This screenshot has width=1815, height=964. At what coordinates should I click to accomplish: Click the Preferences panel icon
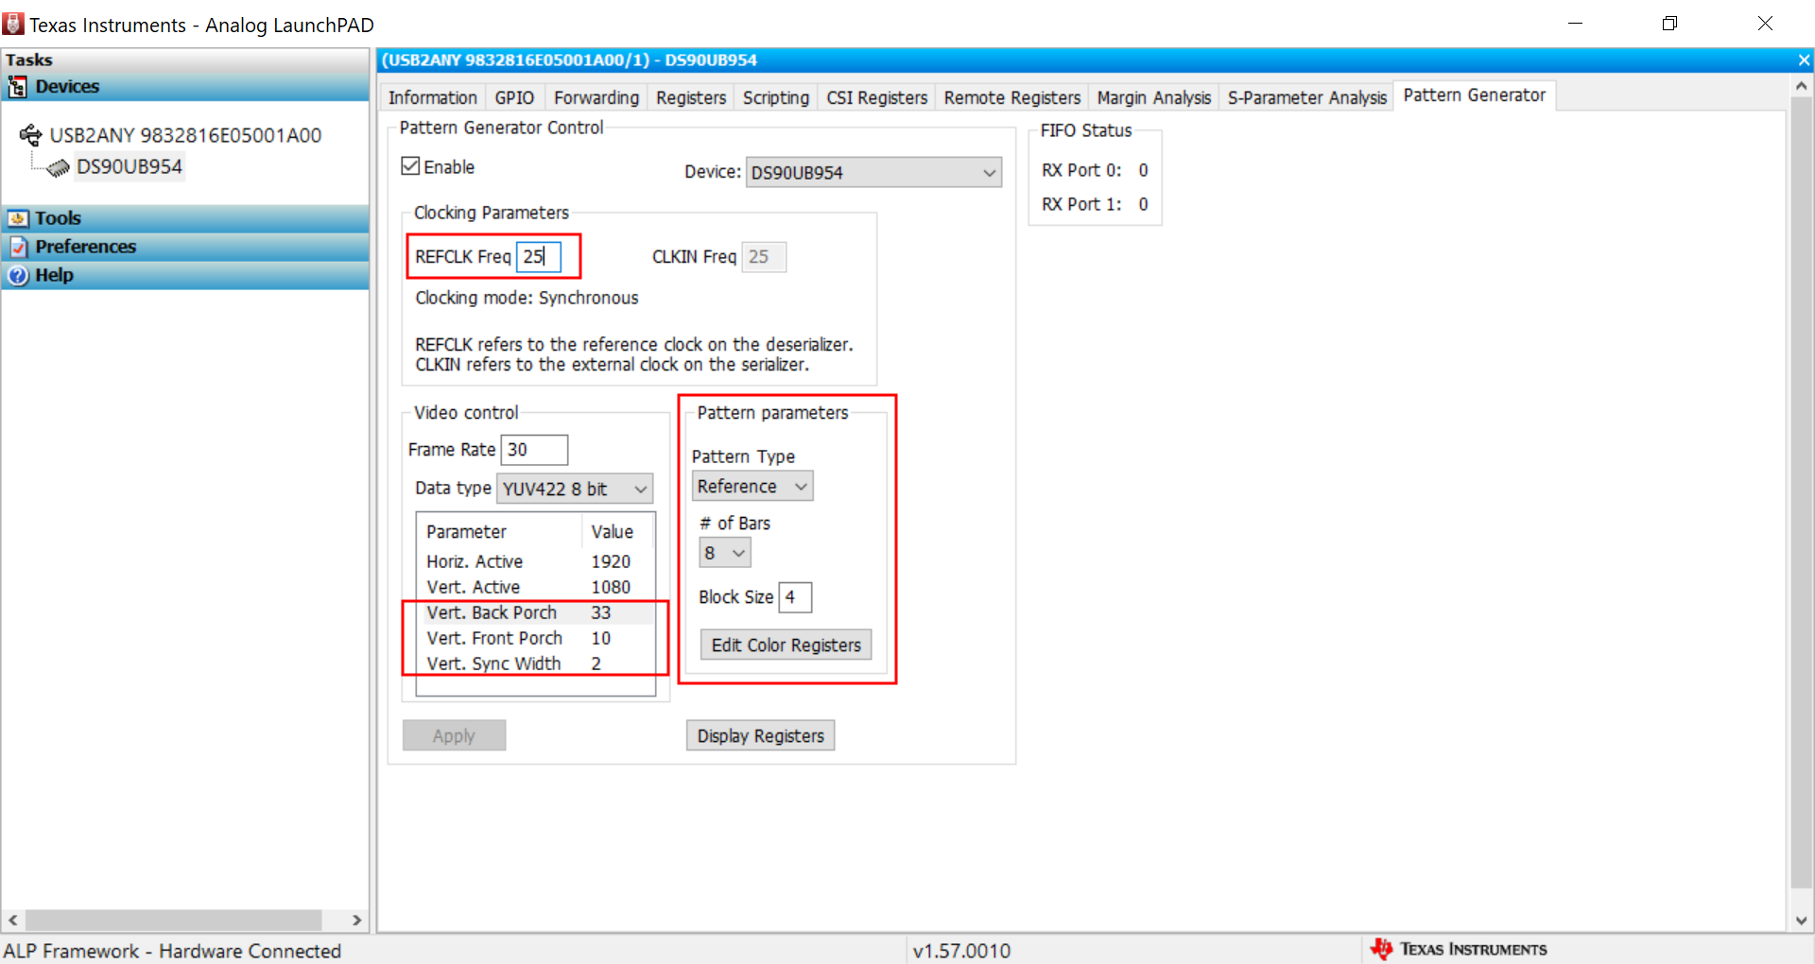click(x=18, y=247)
